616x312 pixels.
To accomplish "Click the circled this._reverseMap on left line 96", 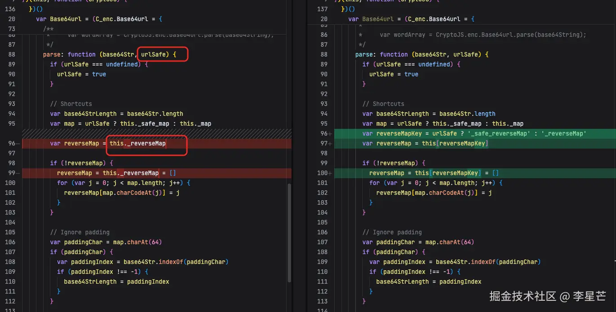I will tap(137, 144).
